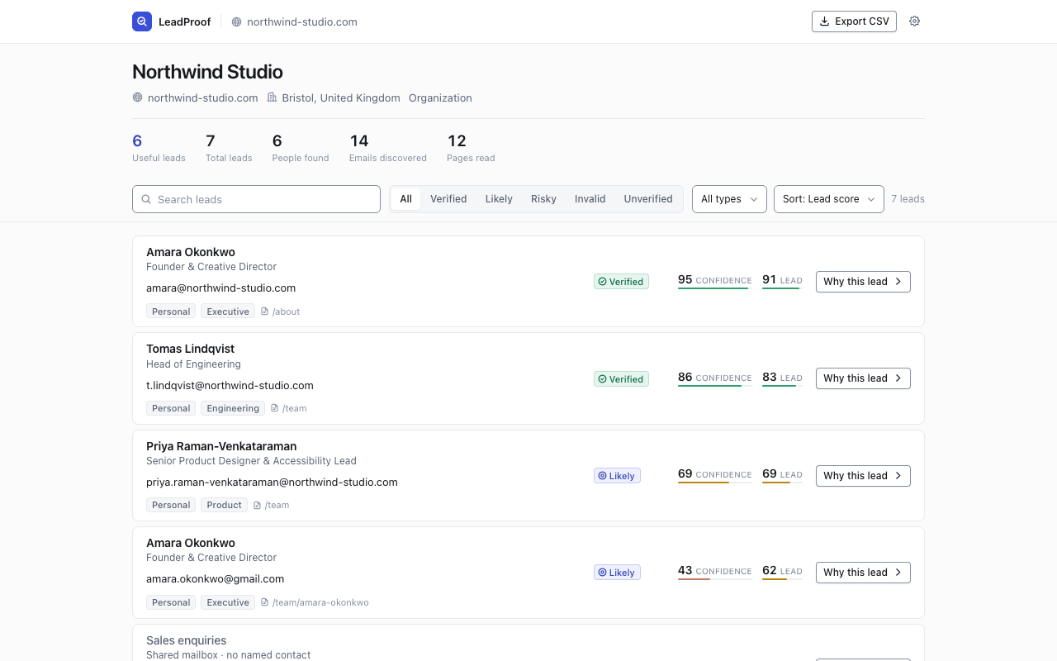Open Why this lead for amara.okonkwo@gmail.com
The width and height of the screenshot is (1057, 661).
[x=863, y=573]
